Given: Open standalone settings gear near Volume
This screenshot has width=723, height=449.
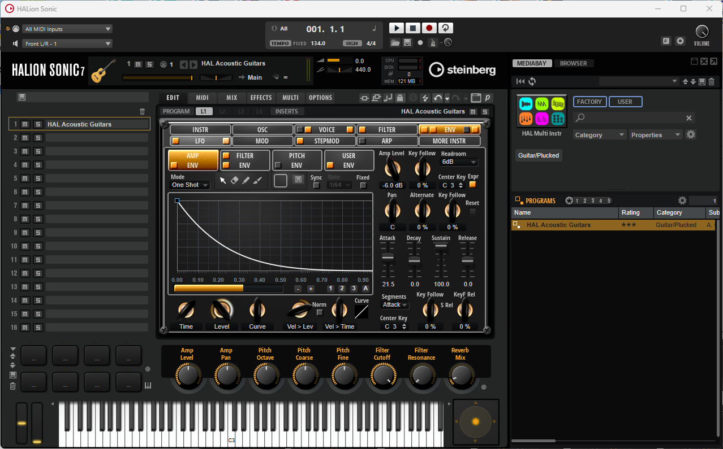Looking at the screenshot, I should pyautogui.click(x=680, y=41).
